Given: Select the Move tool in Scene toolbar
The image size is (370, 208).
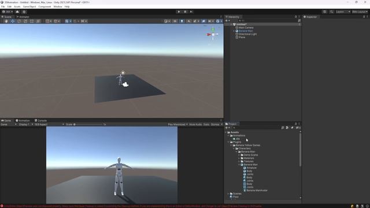Looking at the screenshot, I should coord(13,21).
